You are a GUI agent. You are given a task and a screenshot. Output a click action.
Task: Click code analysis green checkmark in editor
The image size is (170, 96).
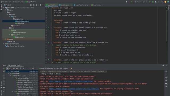point(166,8)
